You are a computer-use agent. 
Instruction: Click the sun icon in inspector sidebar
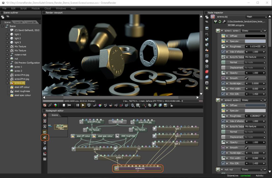pos(207,88)
